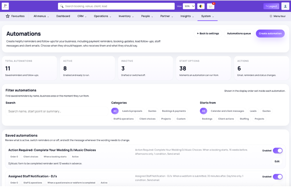
Task: Go Back to settings
Action: 208,34
